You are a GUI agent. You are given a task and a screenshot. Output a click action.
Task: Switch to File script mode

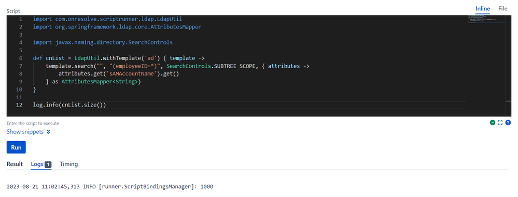(x=503, y=9)
